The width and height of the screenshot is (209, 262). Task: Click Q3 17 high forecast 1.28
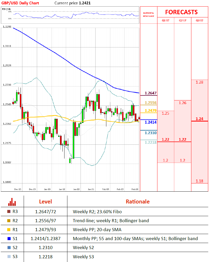[200, 82]
